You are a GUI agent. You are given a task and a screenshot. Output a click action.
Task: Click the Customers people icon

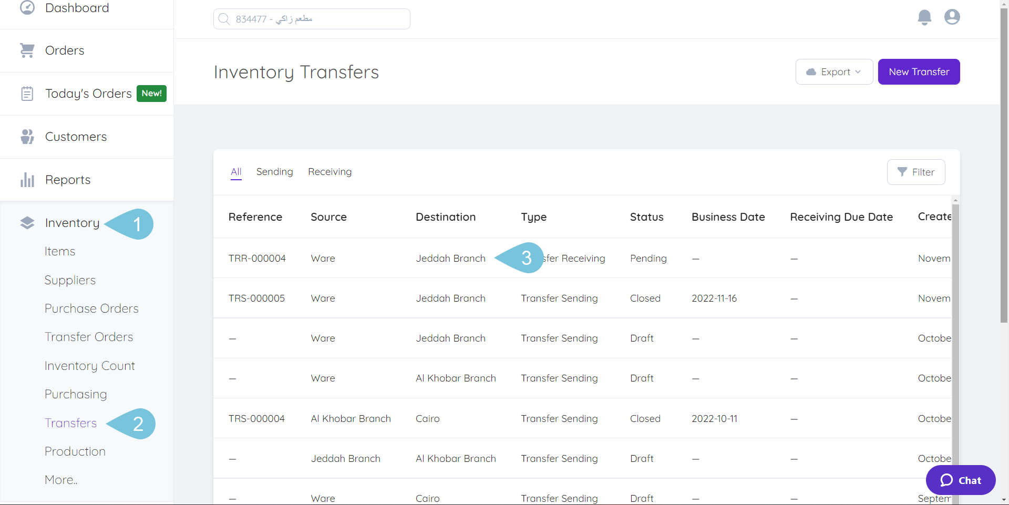[27, 136]
